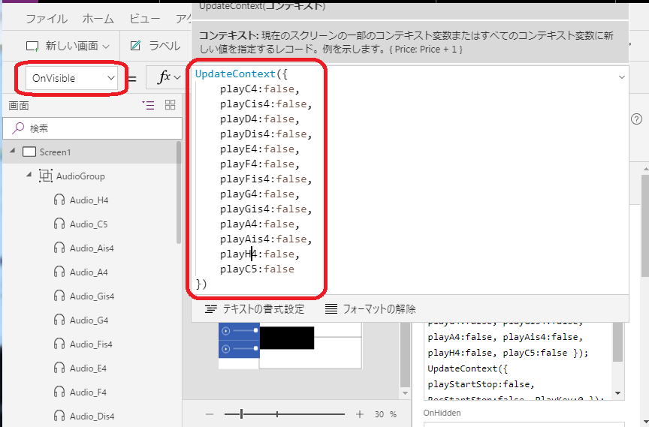Select the Audio_C5 tree label
The width and height of the screenshot is (649, 427).
[89, 224]
